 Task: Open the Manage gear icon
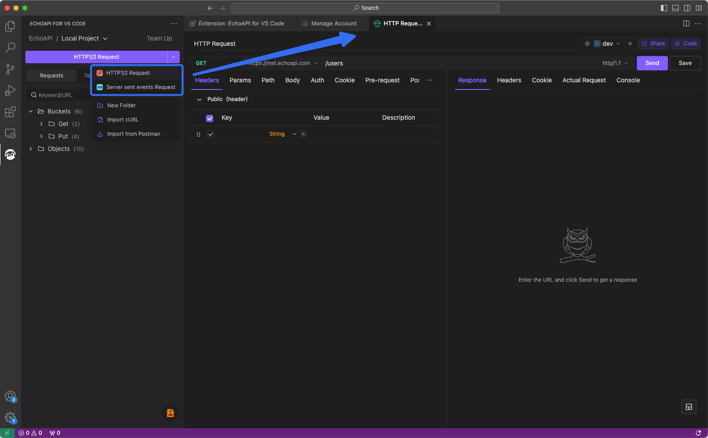[10, 418]
